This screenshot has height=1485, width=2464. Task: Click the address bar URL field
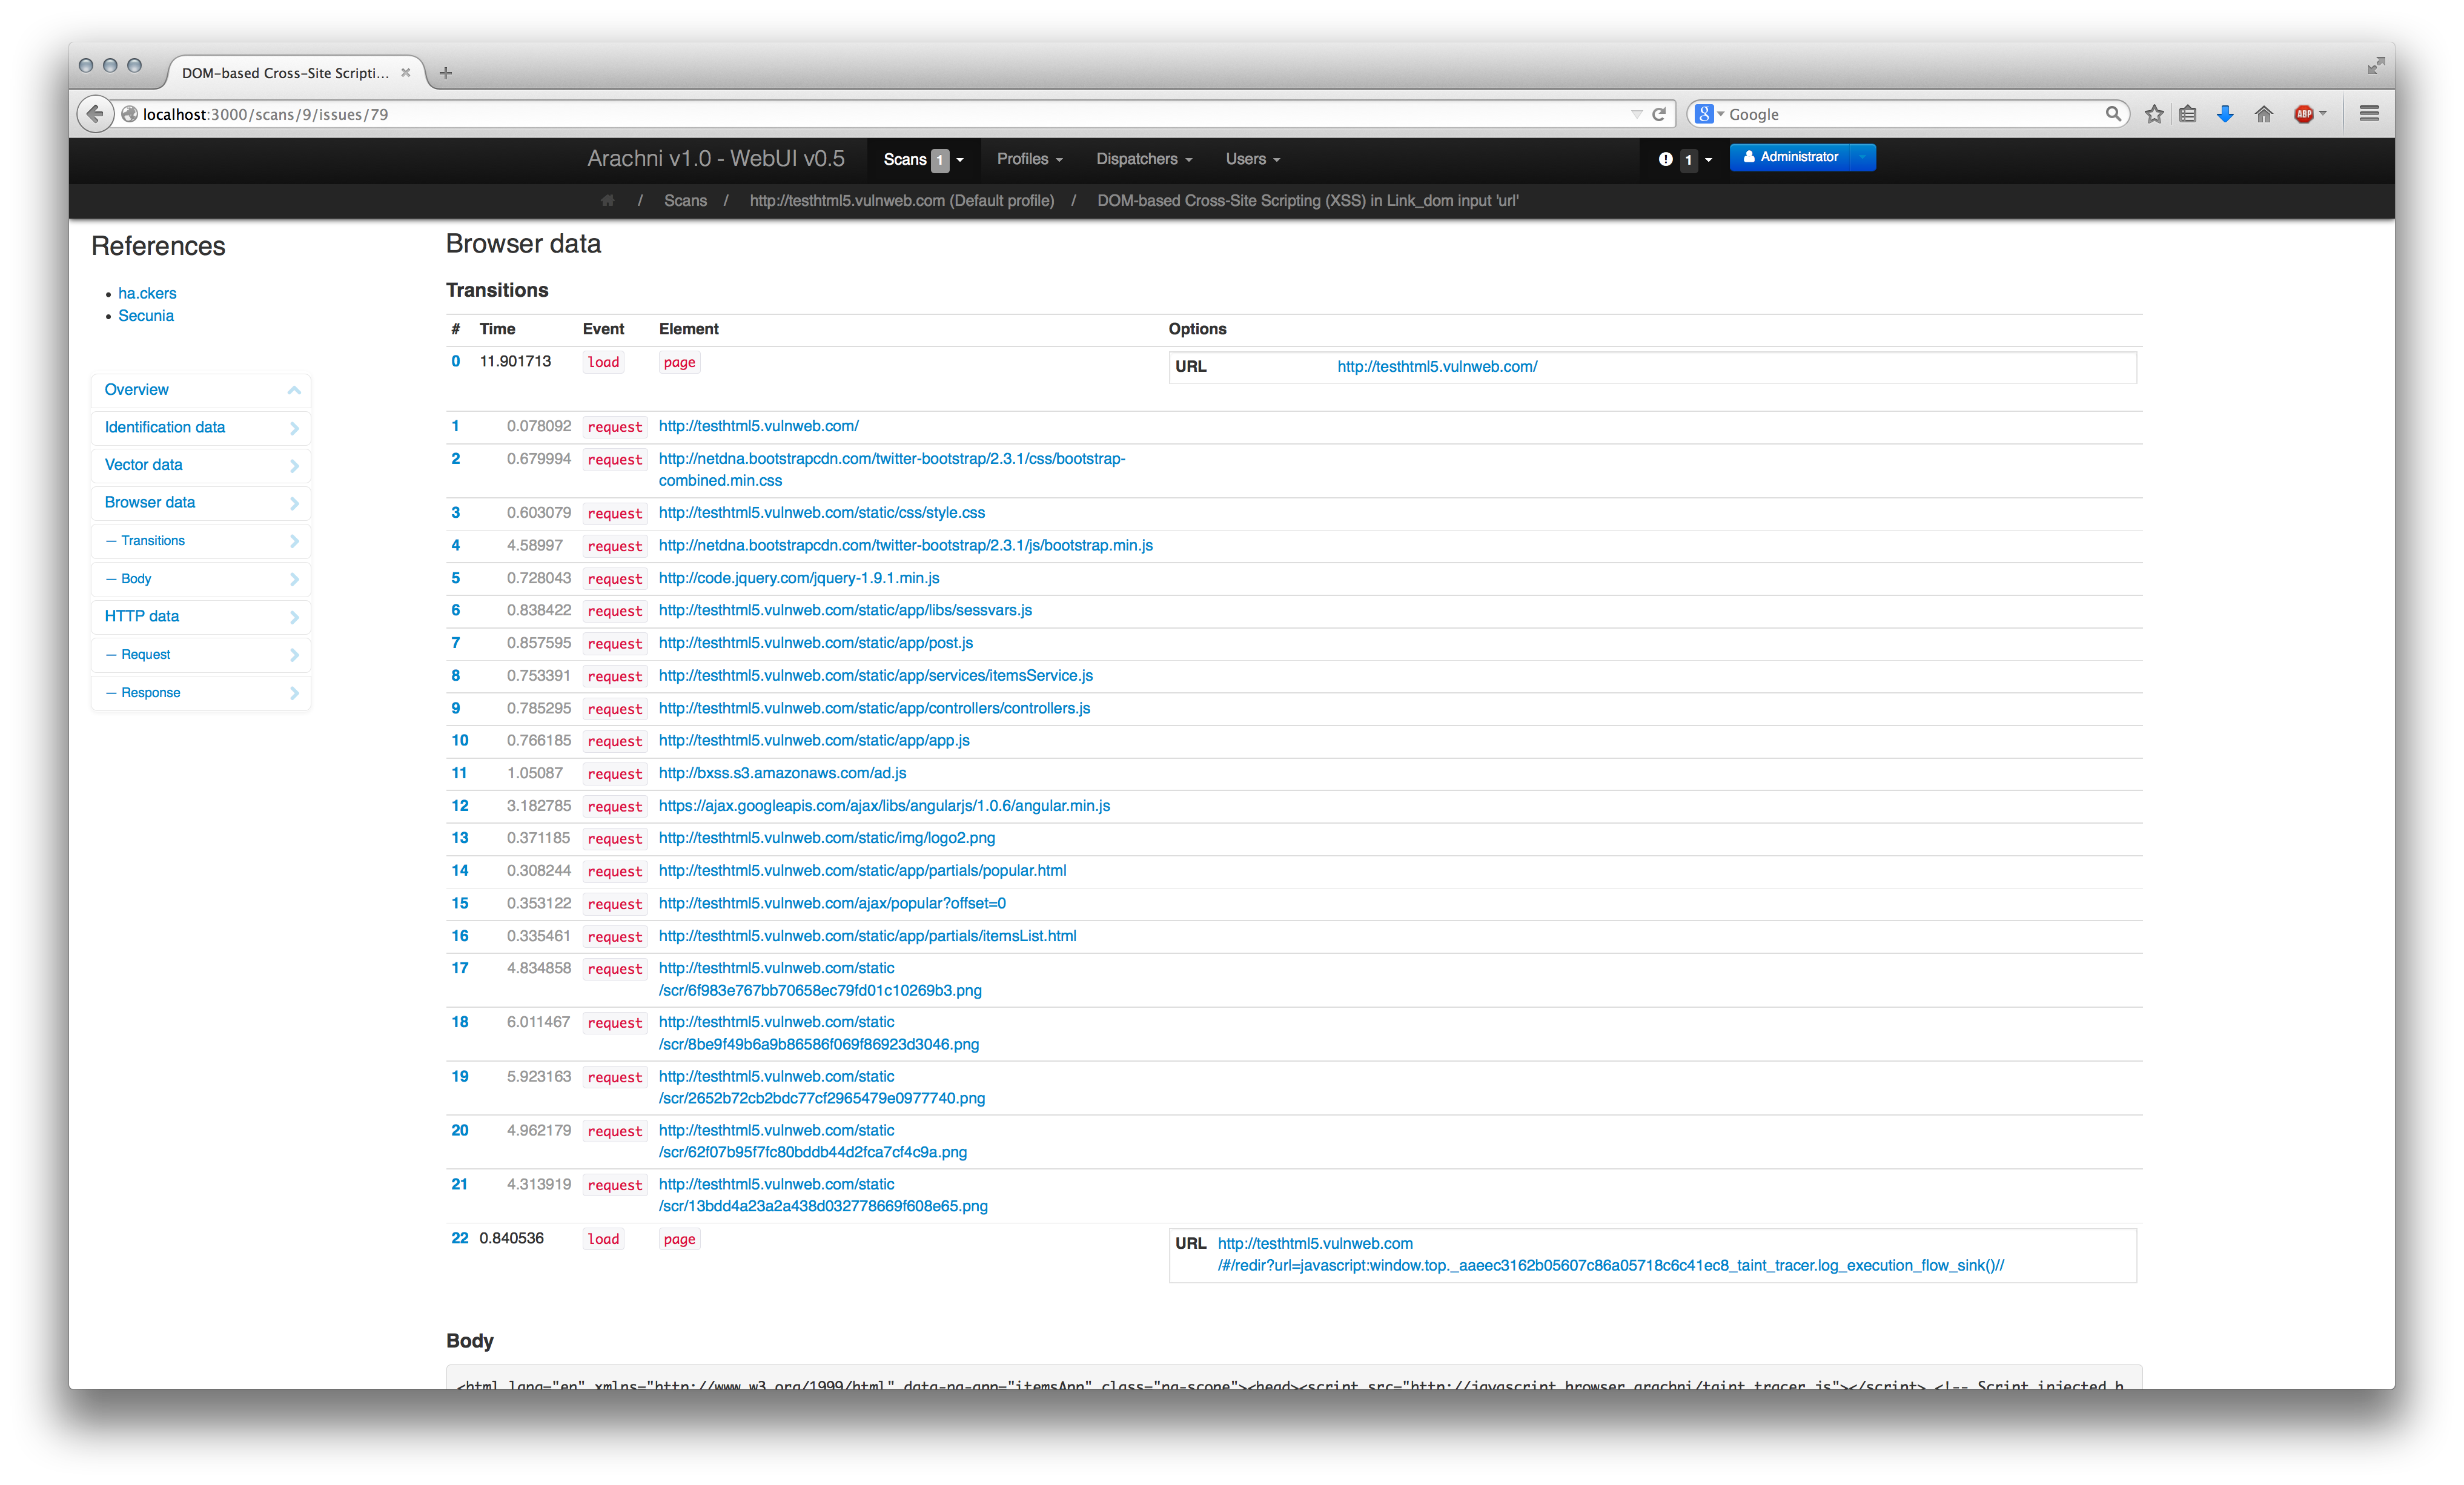click(x=880, y=114)
